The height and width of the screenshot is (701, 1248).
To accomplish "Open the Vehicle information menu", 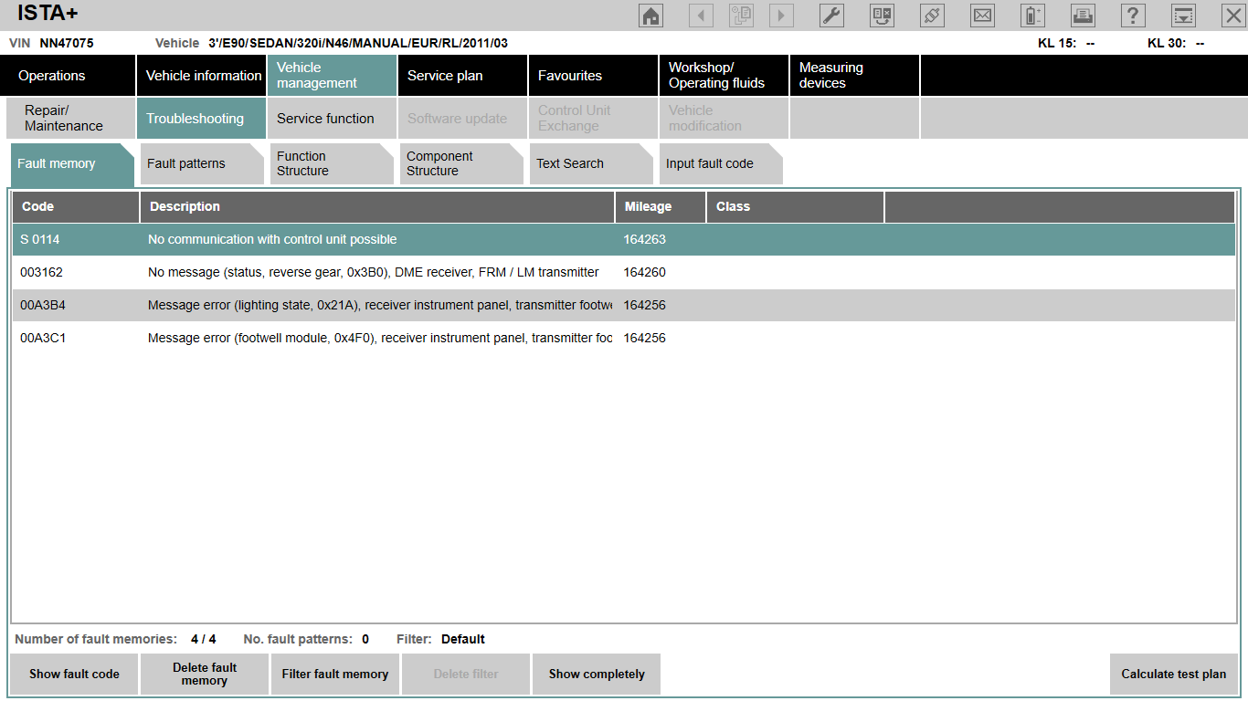I will (x=202, y=76).
